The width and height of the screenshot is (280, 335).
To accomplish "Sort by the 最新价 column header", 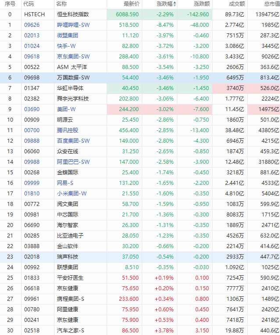I will point(132,4).
